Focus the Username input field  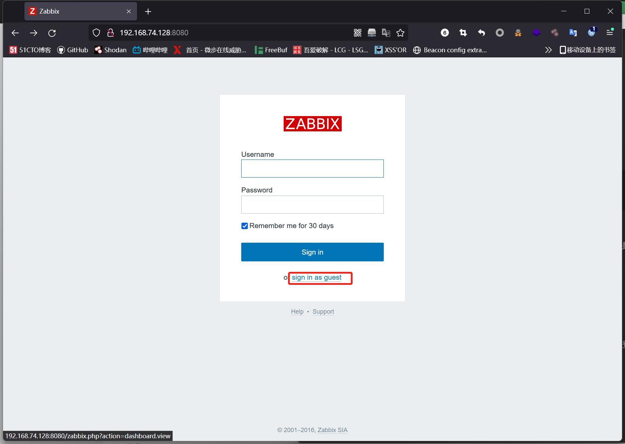pos(312,168)
